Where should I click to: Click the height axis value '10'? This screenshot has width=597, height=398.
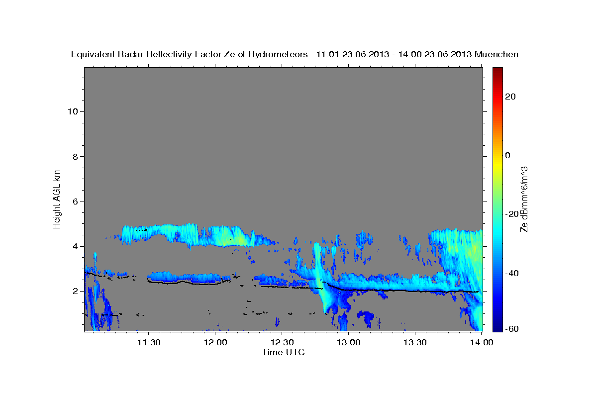73,111
